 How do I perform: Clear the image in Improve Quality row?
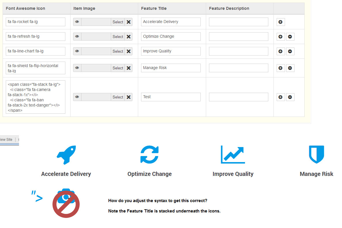128,51
